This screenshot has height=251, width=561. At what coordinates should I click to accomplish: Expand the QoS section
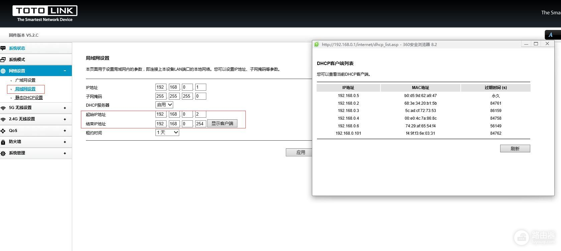pyautogui.click(x=65, y=131)
